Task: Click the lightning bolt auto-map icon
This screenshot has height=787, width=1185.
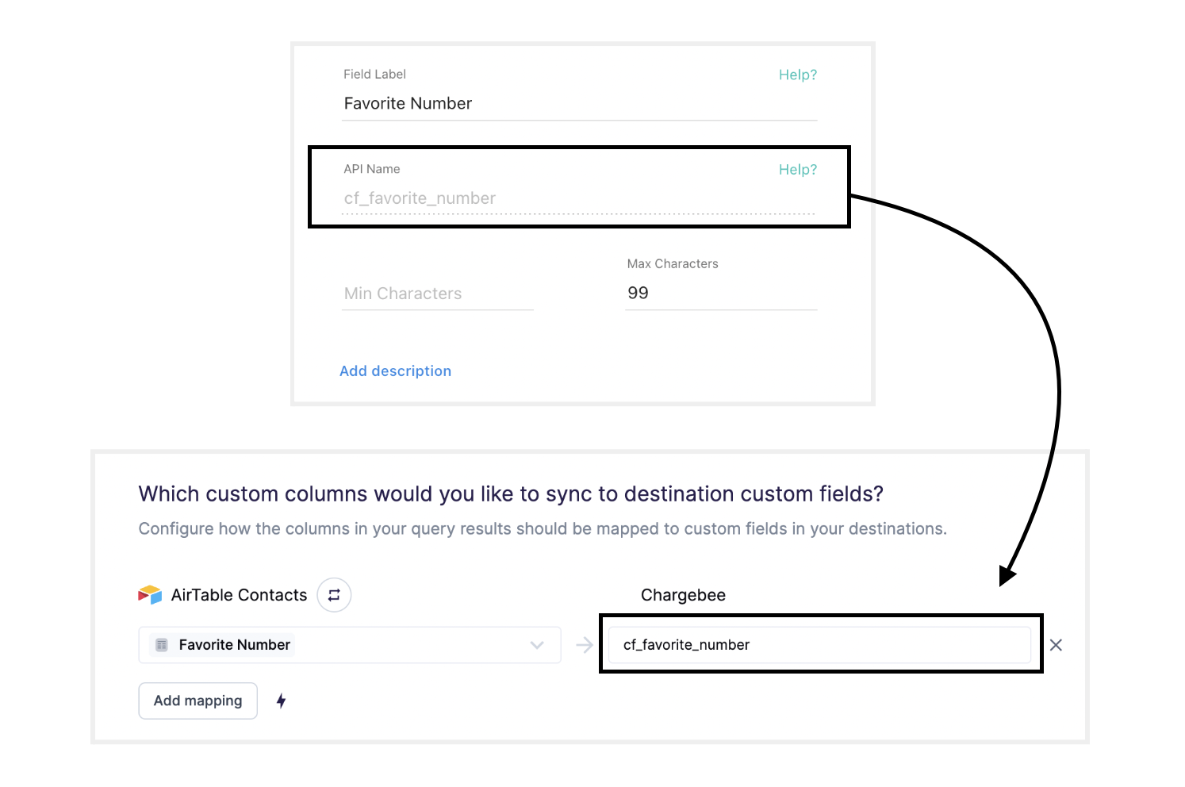Action: 281,701
